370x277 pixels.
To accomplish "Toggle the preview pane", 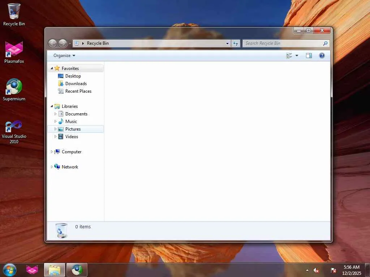I will tap(309, 56).
